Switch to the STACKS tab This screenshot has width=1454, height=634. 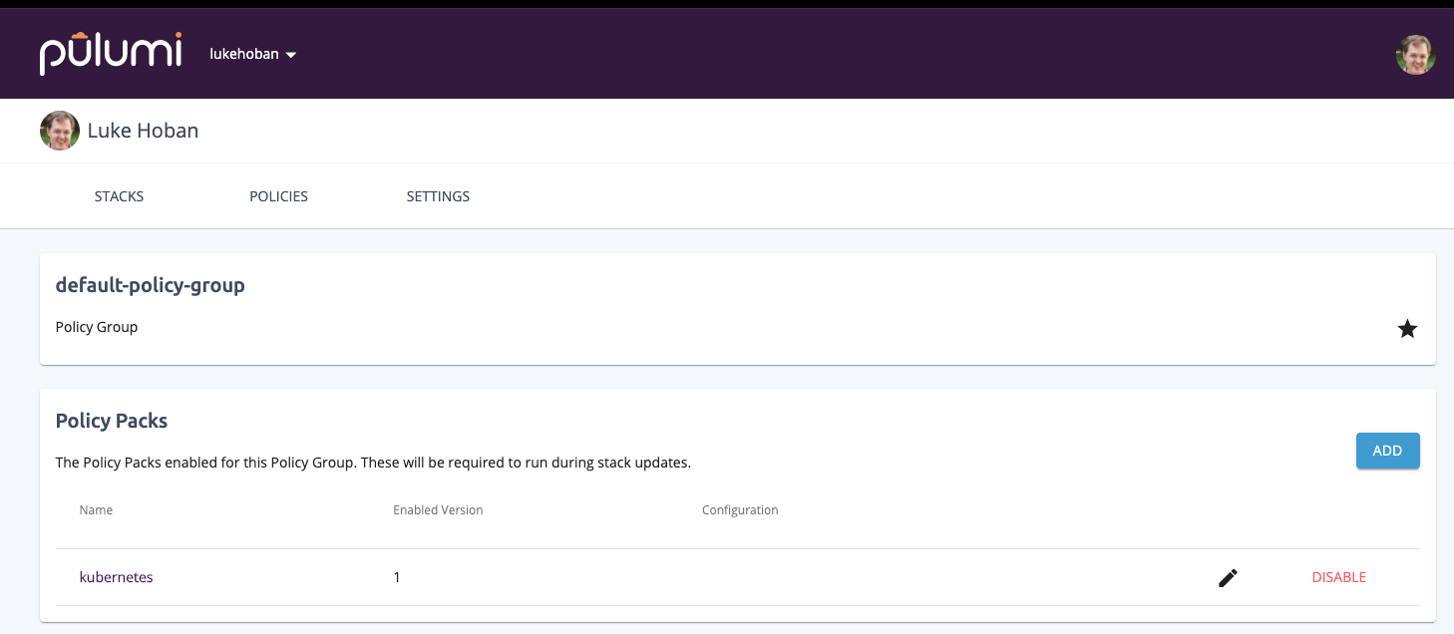pos(119,196)
